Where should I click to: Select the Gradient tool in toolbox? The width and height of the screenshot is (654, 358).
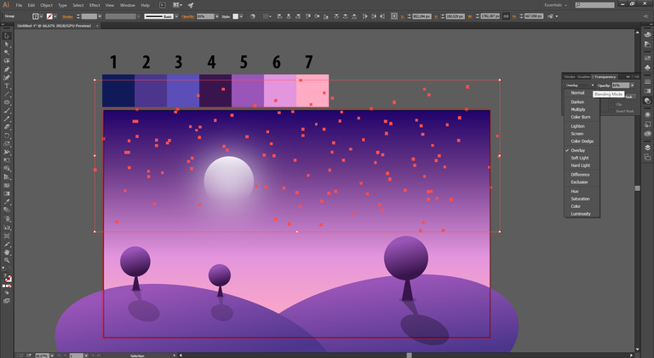[6, 193]
